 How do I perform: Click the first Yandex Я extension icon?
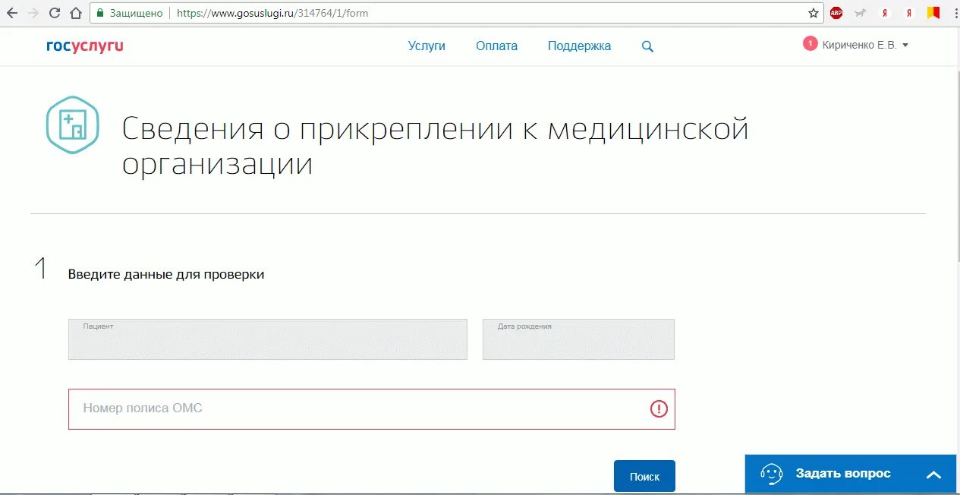point(885,13)
